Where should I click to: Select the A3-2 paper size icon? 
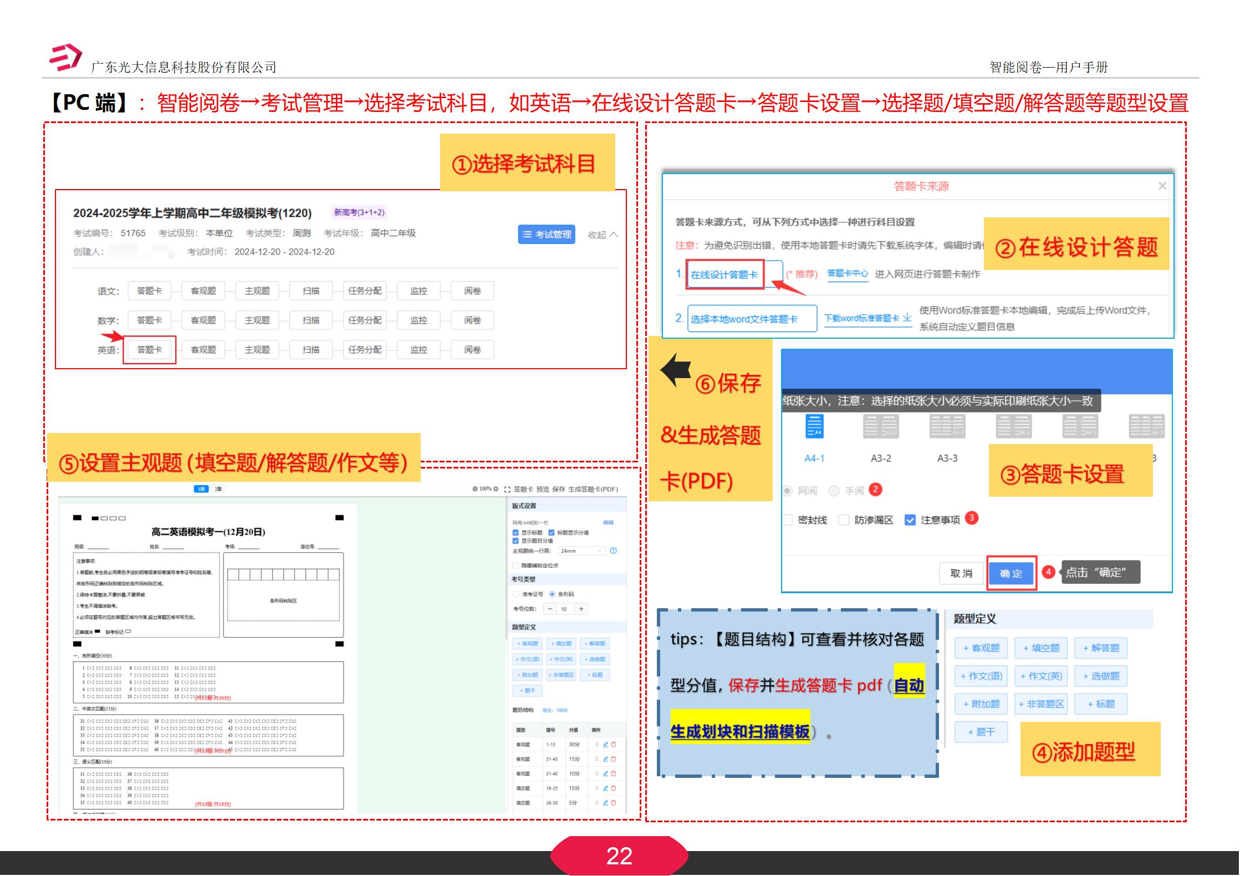(x=880, y=426)
